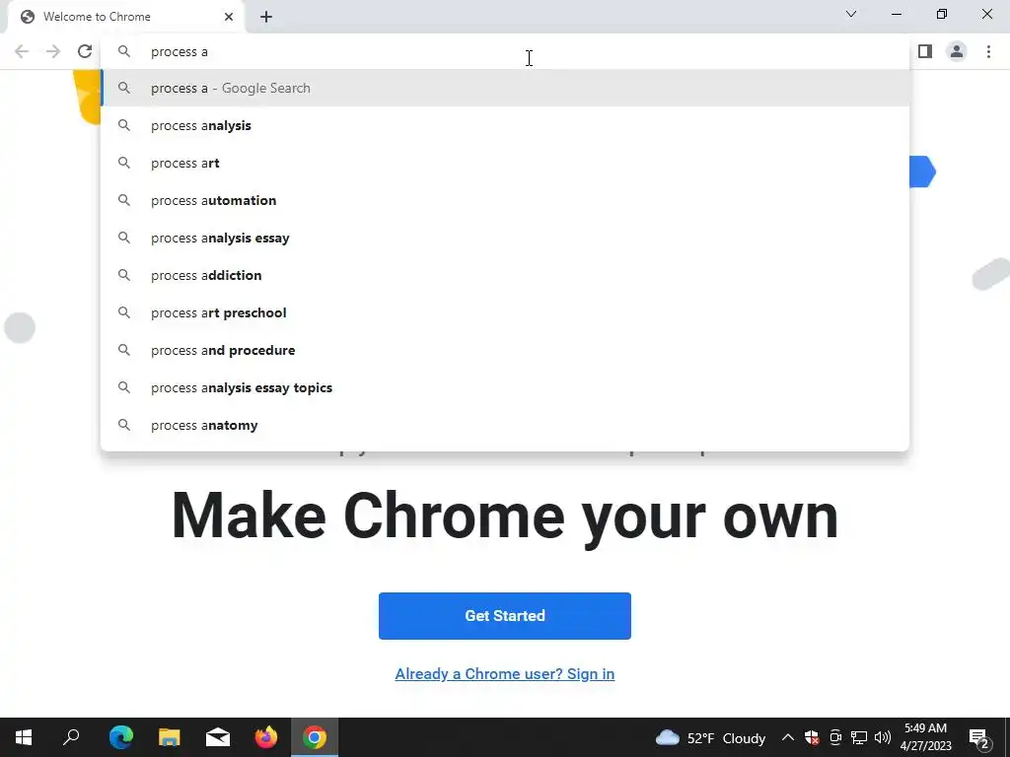Open File Explorer from the taskbar
The width and height of the screenshot is (1010, 757).
click(170, 737)
